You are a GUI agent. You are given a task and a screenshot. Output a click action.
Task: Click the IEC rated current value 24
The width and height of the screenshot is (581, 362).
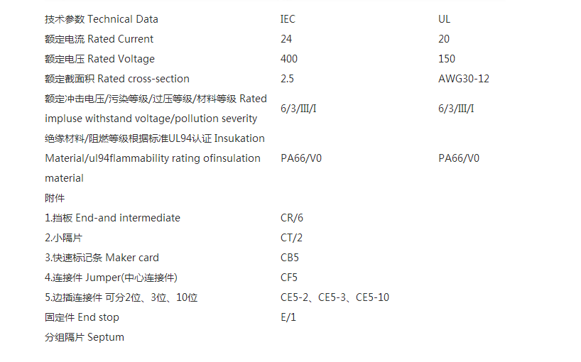pyautogui.click(x=286, y=39)
